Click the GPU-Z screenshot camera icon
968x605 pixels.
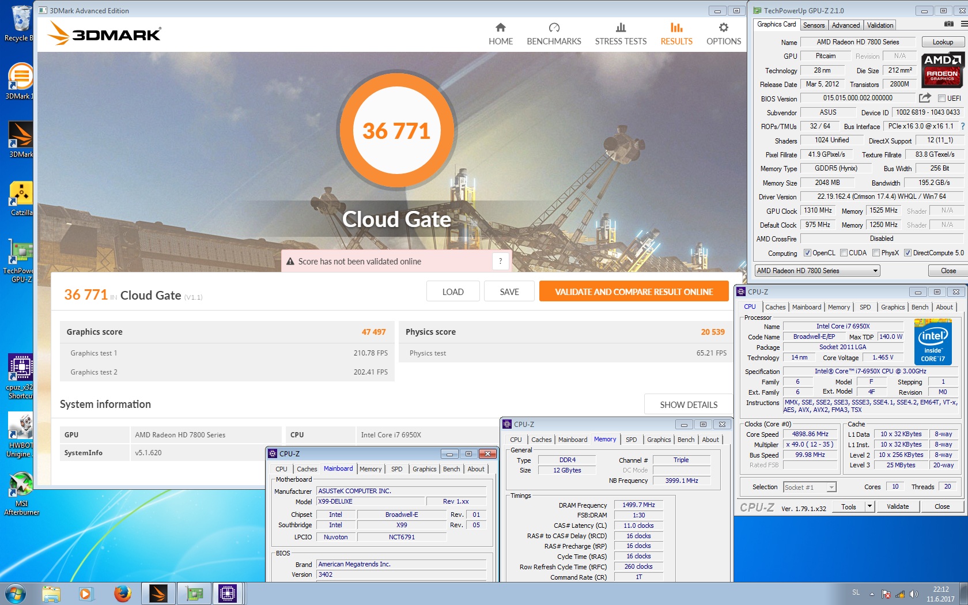(x=948, y=24)
